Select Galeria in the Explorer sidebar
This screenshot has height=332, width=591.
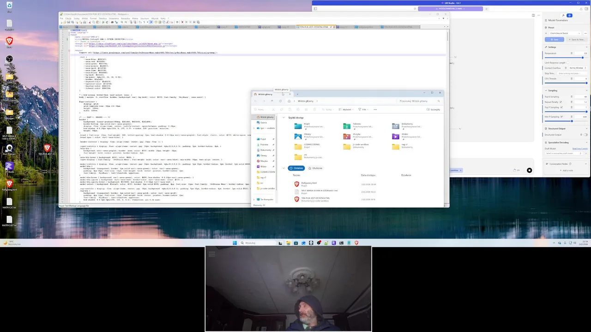pos(263,123)
